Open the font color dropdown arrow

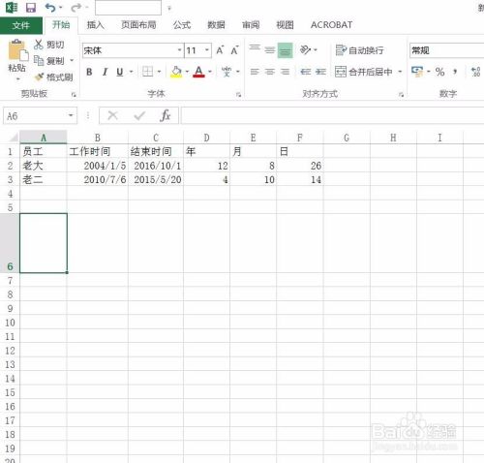[x=210, y=72]
